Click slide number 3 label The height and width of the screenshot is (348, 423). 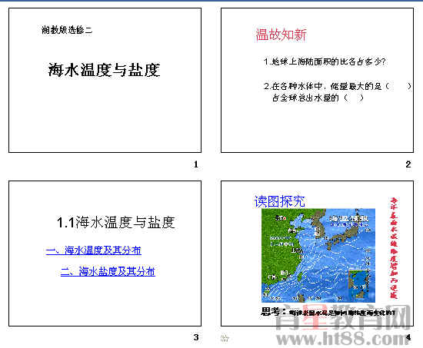(x=196, y=337)
